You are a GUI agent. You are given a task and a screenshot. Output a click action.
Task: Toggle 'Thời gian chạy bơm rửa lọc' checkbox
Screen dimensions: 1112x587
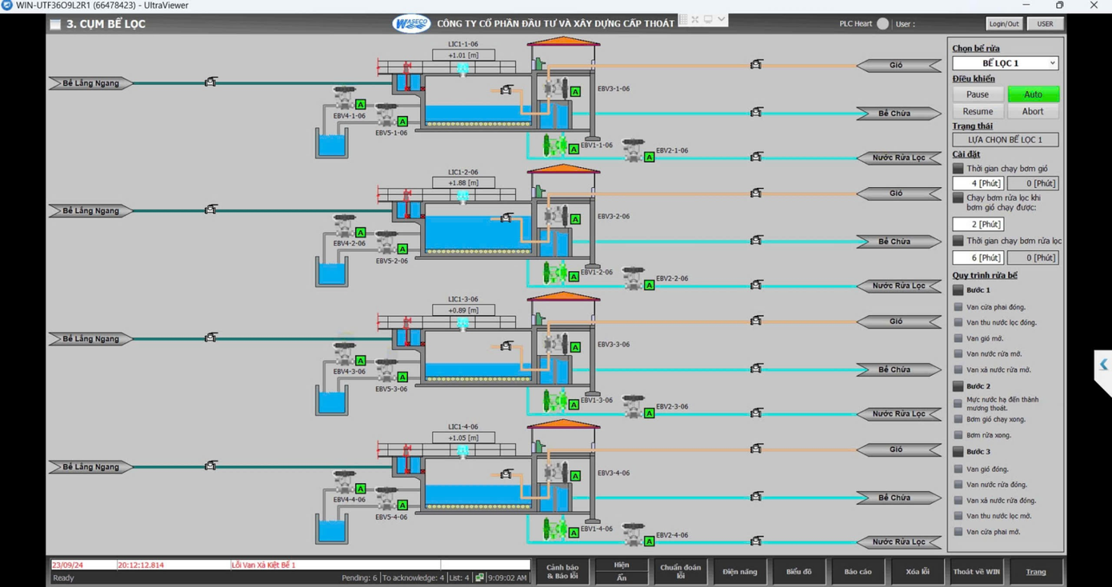(958, 241)
